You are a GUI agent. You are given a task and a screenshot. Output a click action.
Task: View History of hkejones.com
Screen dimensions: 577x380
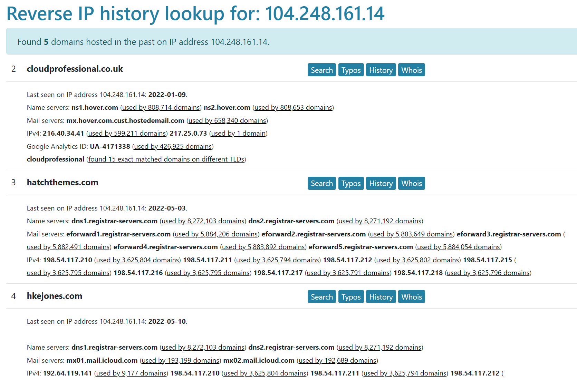click(x=381, y=297)
